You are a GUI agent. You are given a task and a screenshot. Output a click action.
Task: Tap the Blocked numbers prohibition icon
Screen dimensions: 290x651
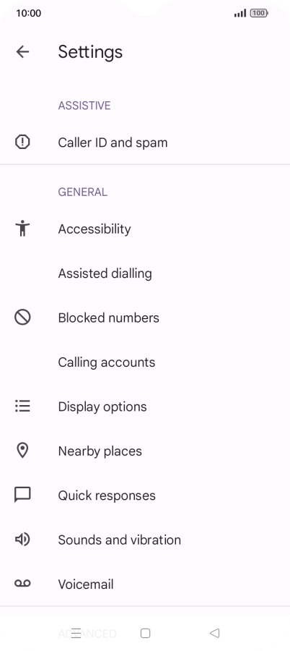click(x=22, y=318)
